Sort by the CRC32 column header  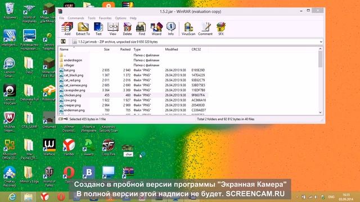[x=196, y=49]
